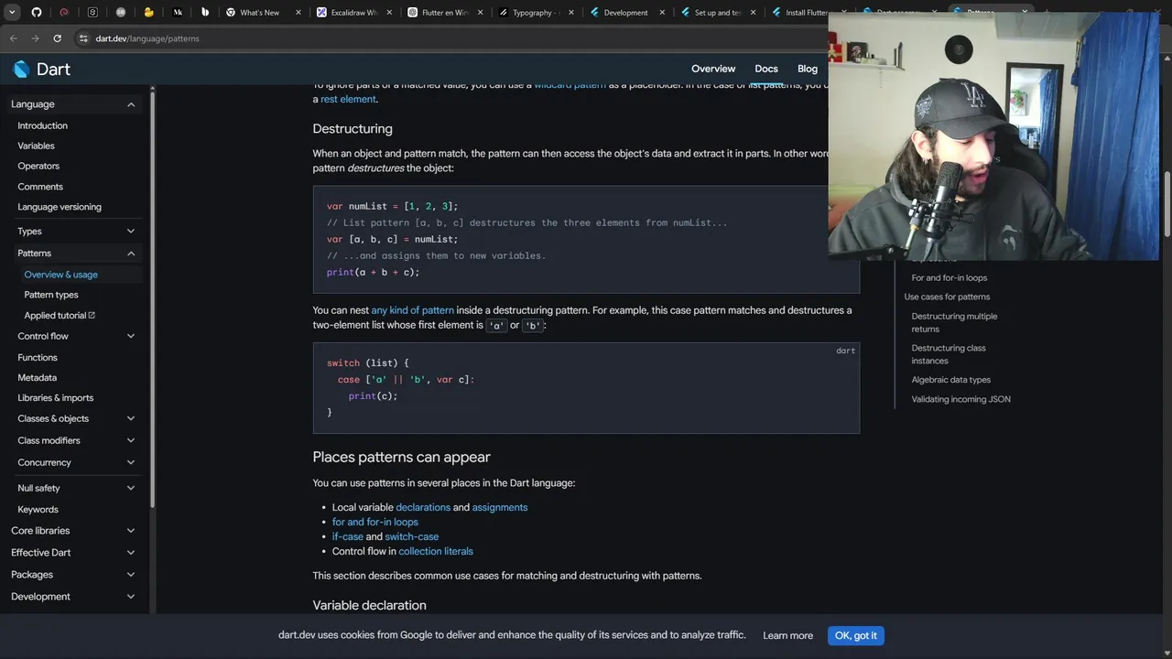Open Overview in the top navigation
The image size is (1172, 659).
713,69
